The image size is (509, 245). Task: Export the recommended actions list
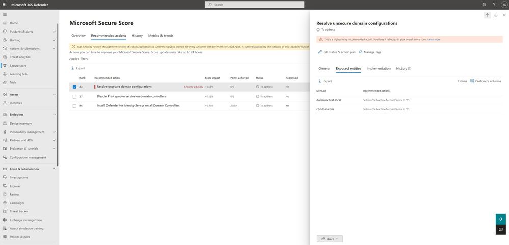click(x=78, y=68)
